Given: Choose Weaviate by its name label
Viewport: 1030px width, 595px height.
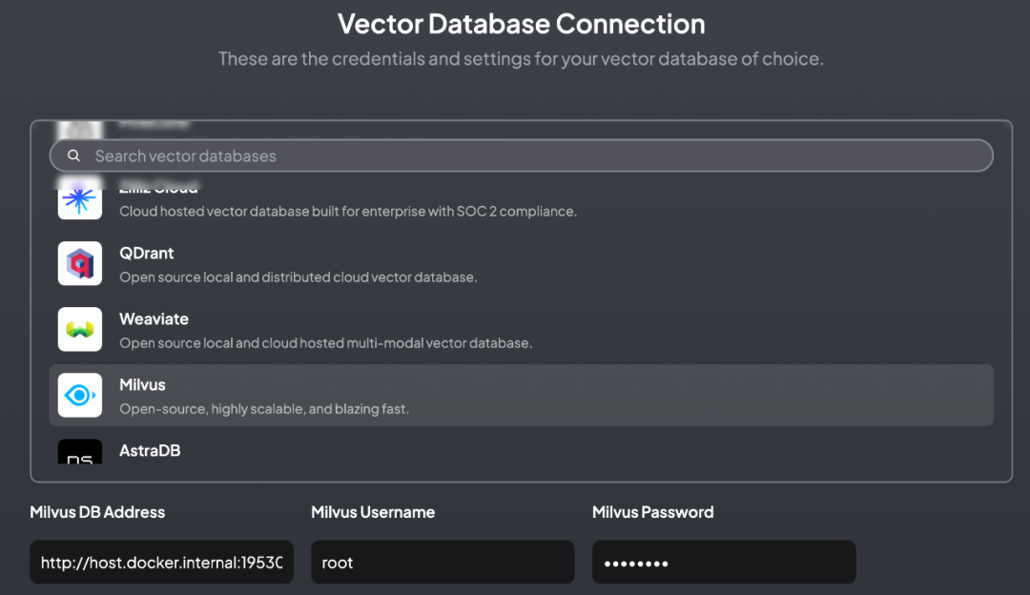Looking at the screenshot, I should coord(154,318).
